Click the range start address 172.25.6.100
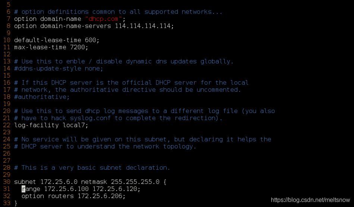354x207 pixels. 66,189
